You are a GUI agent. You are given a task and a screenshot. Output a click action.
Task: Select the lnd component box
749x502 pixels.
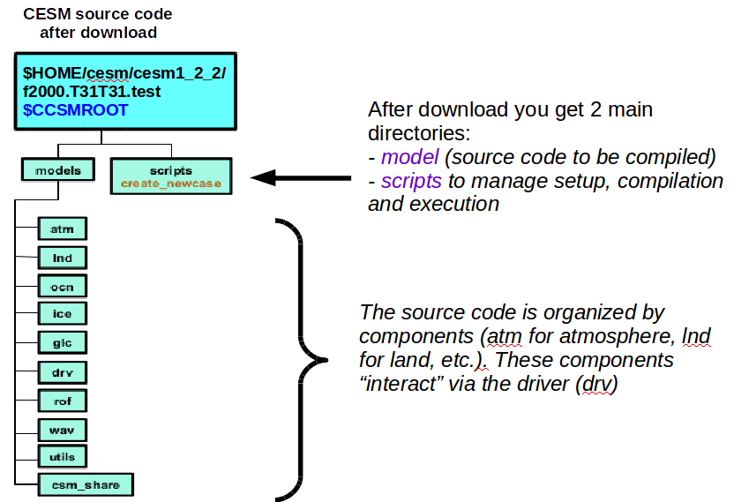click(x=63, y=258)
